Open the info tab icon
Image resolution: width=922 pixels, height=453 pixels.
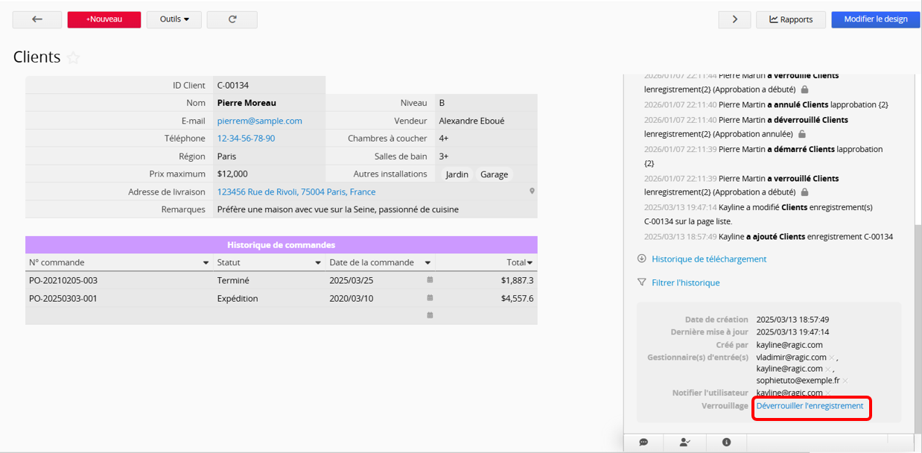coord(726,442)
